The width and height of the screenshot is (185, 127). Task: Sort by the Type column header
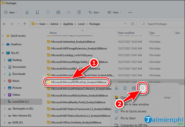152,33
